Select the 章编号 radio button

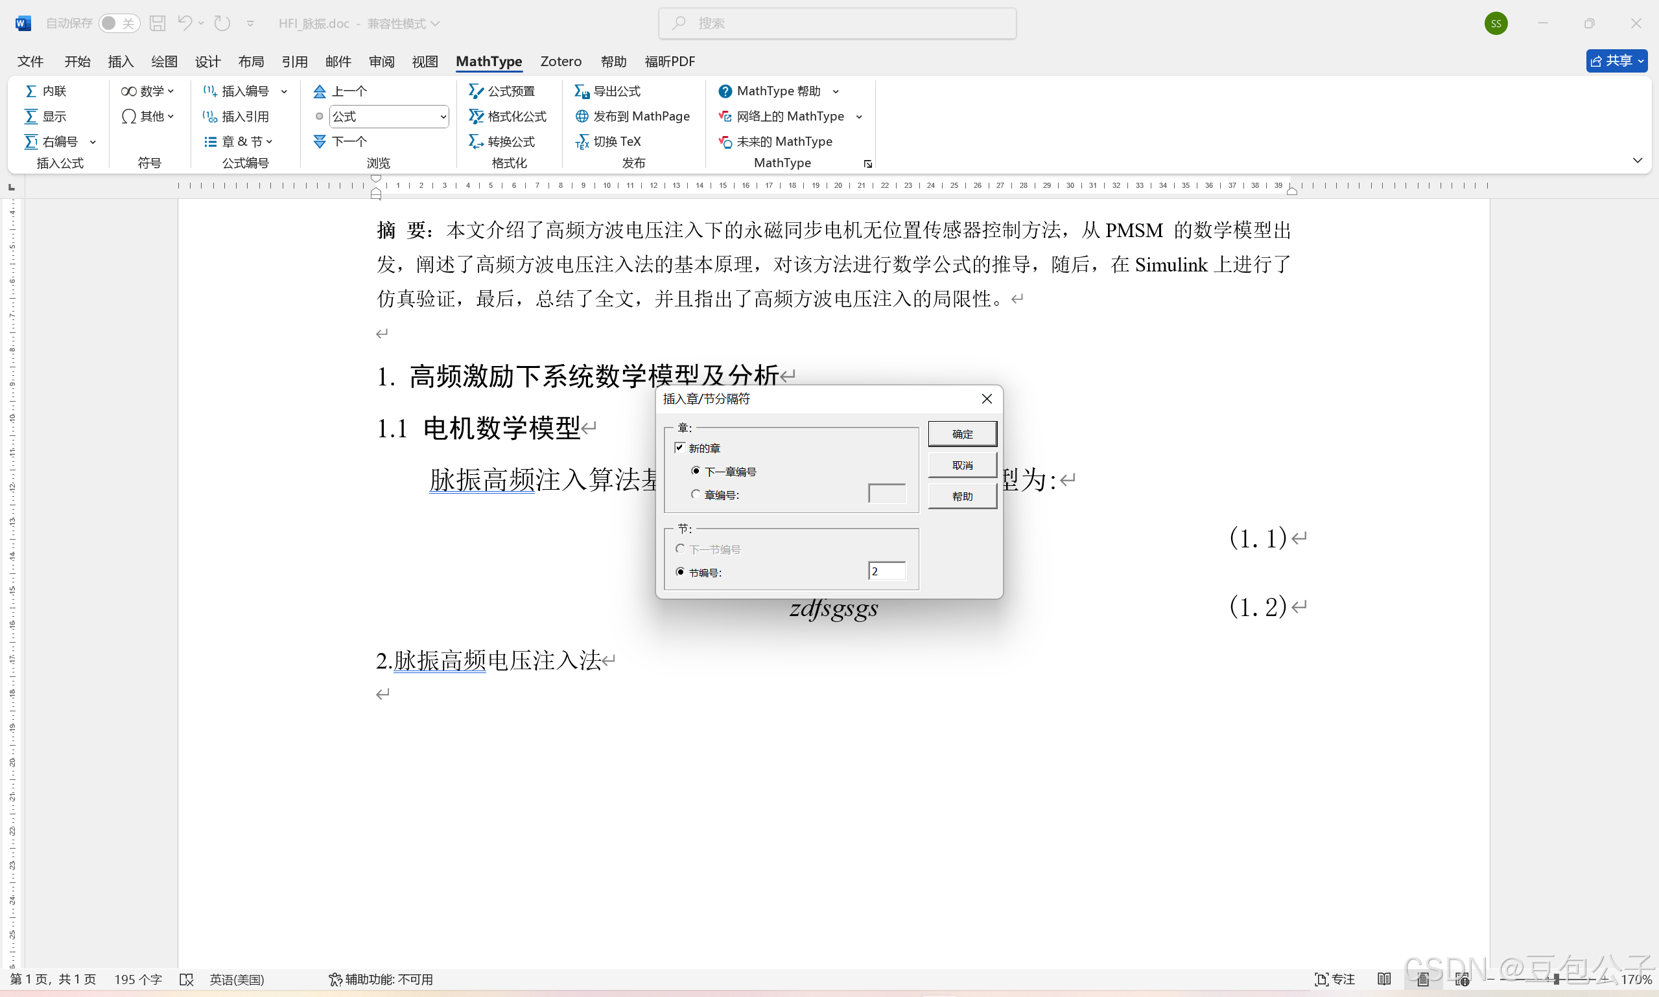click(x=696, y=494)
